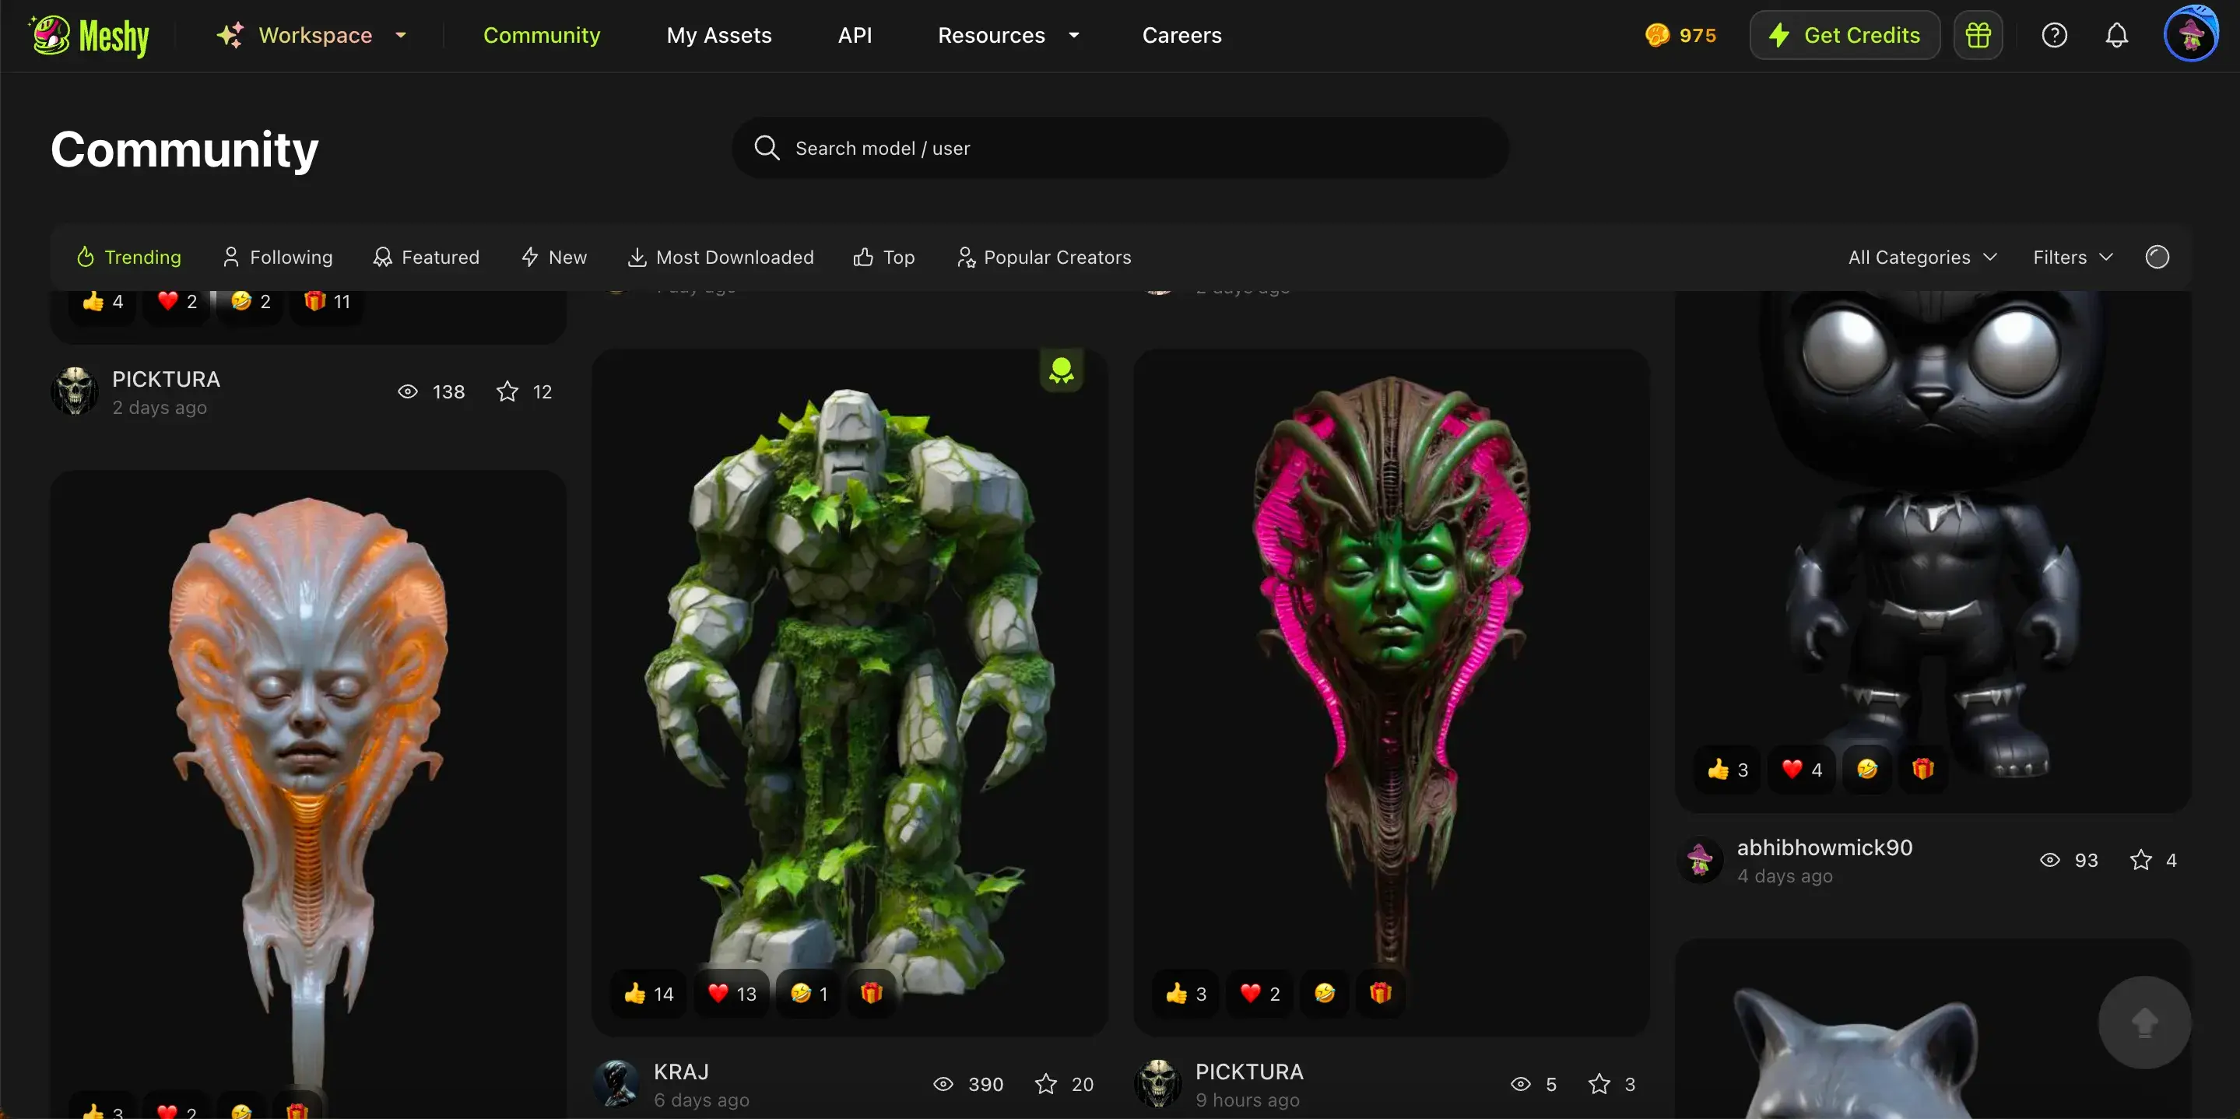The width and height of the screenshot is (2240, 1119).
Task: Select the Popular Creators tab
Action: pos(1044,258)
